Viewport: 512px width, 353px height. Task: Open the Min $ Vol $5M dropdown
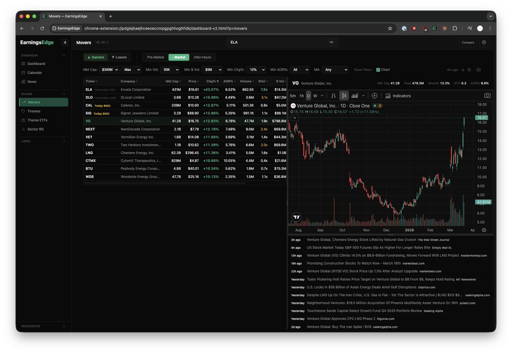point(213,70)
